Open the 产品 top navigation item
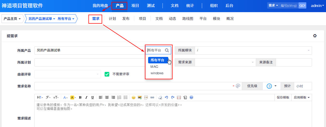 pyautogui.click(x=119, y=5)
